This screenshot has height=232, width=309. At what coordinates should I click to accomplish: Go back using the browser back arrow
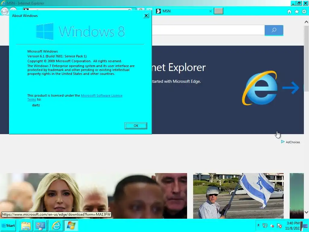pyautogui.click(x=5, y=11)
